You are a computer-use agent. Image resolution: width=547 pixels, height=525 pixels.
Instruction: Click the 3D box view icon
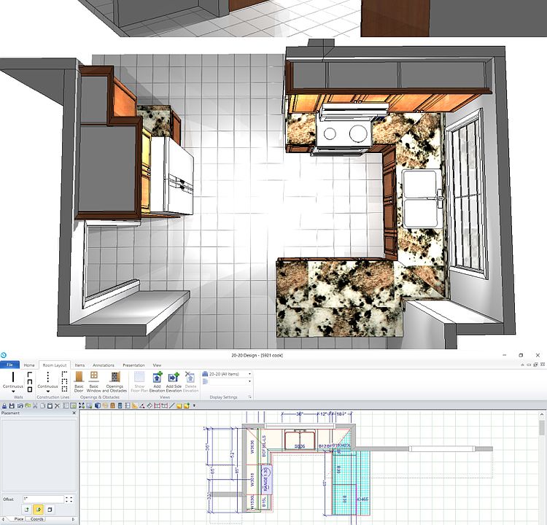(x=98, y=405)
